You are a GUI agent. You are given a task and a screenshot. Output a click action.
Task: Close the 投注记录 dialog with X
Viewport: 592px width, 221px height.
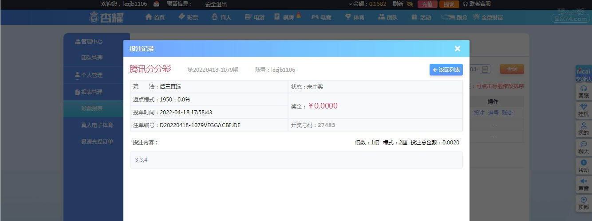(458, 49)
